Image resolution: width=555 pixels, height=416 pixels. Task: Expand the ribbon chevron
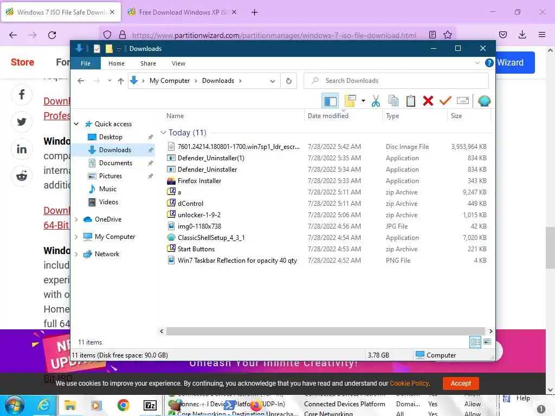click(x=477, y=63)
